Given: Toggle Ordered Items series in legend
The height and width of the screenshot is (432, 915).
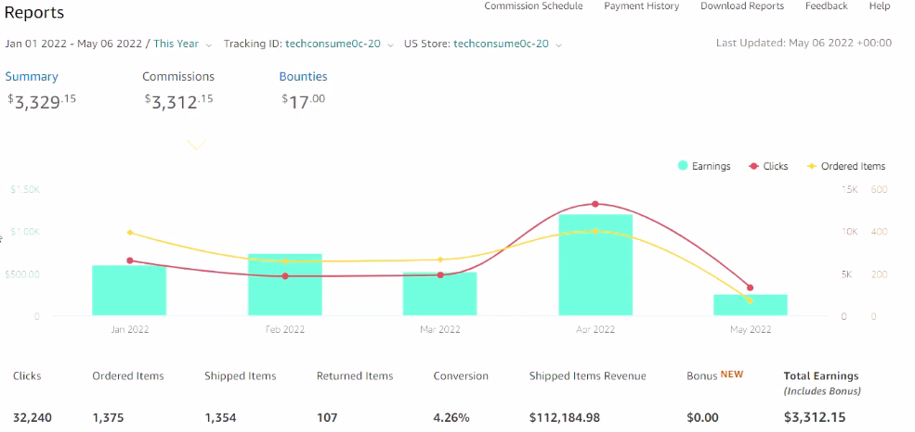Looking at the screenshot, I should click(x=845, y=166).
